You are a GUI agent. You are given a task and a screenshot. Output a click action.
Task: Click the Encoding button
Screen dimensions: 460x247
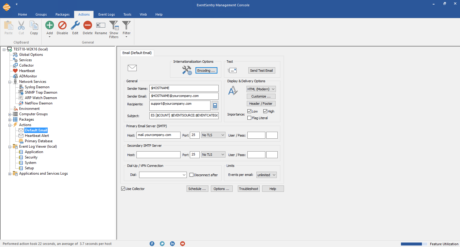click(x=206, y=71)
